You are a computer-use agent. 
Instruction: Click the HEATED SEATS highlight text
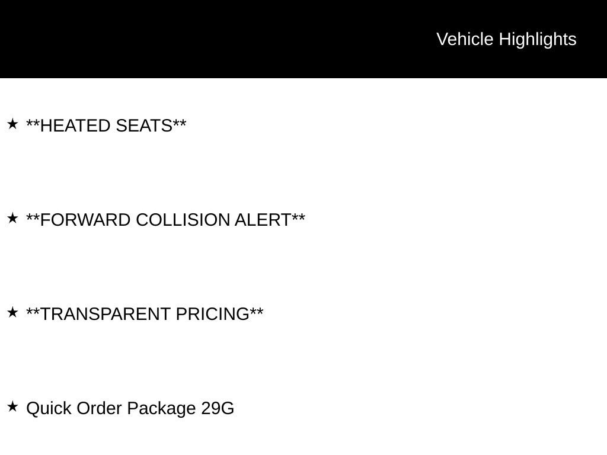pos(106,126)
